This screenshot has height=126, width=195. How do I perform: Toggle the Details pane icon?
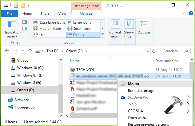tap(25, 29)
